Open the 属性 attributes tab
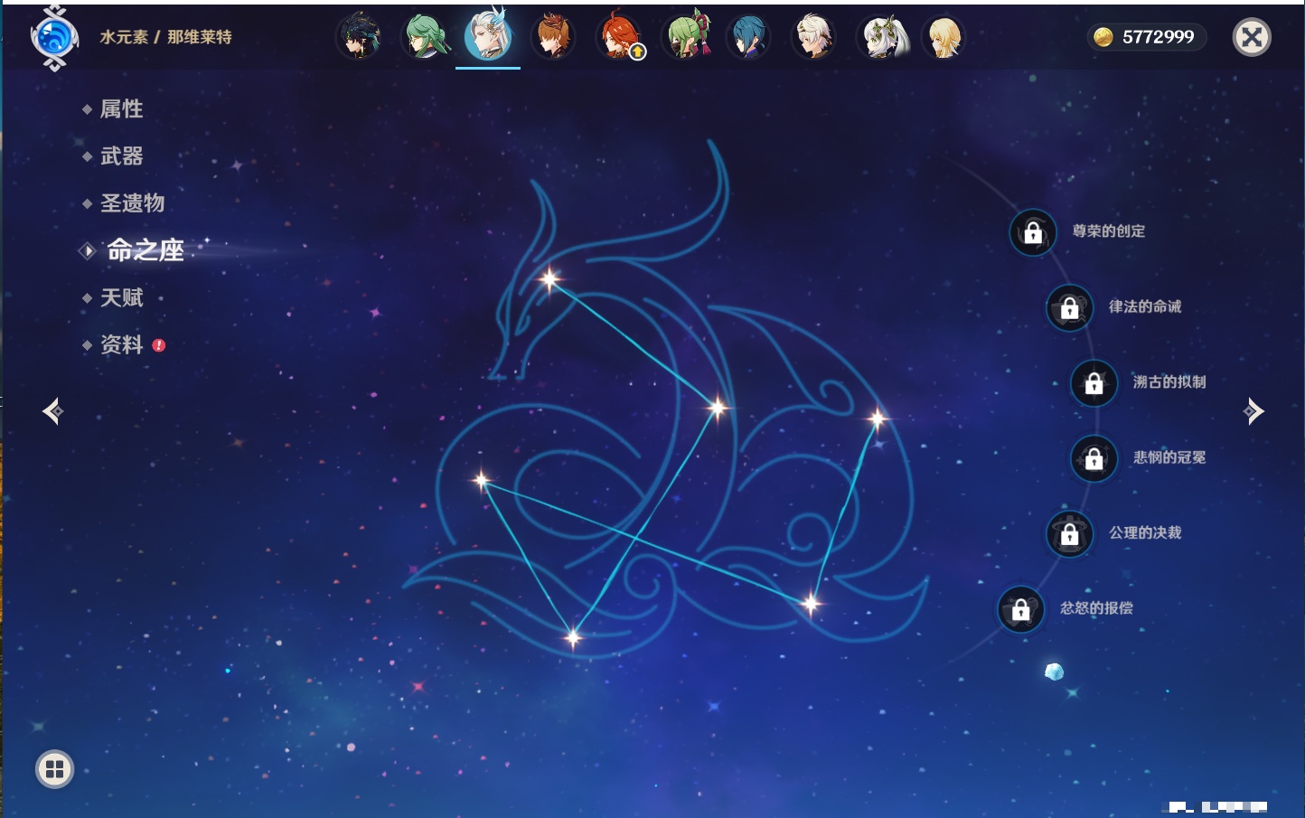Screen dimensions: 1305x818 click(x=121, y=109)
